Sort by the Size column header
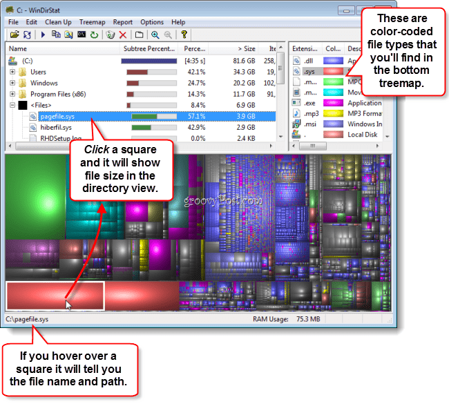 233,48
